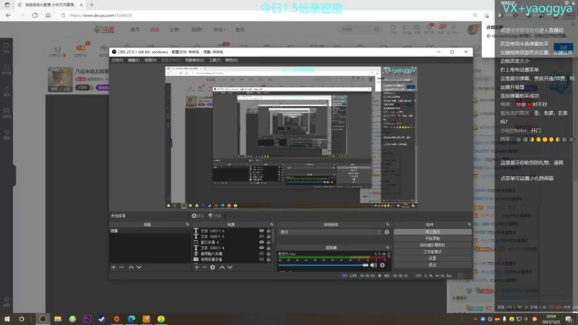This screenshot has height=325, width=578.
Task: Open OBS 场景集合(S) menu
Action: click(194, 60)
